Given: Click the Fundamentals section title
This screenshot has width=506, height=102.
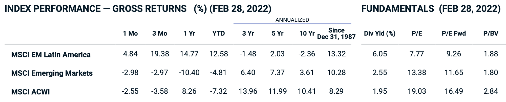Looking at the screenshot, I should coord(431,9).
